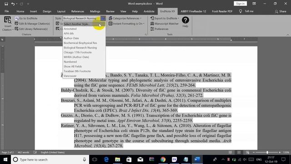Adjust the zoom slider handle
The width and height of the screenshot is (291, 164).
267,152
